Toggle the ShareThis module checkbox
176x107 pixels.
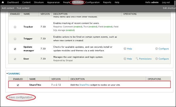pyautogui.click(x=18, y=85)
